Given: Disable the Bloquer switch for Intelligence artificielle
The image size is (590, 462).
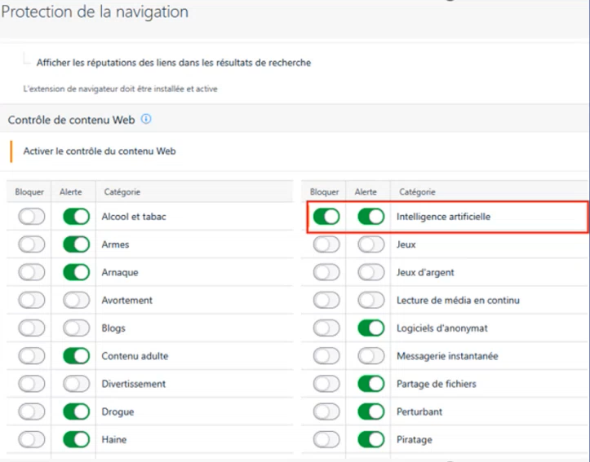Looking at the screenshot, I should [x=326, y=217].
